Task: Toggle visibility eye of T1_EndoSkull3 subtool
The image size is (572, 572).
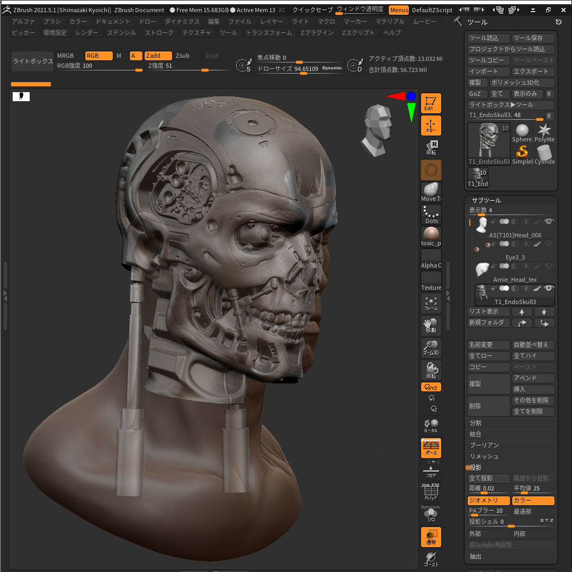Action: (x=549, y=288)
